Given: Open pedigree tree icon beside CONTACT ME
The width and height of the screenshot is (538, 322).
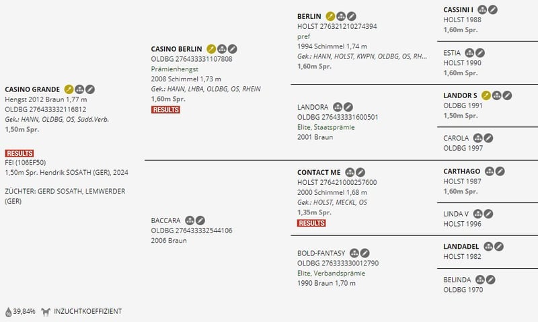Looking at the screenshot, I should click(350, 172).
